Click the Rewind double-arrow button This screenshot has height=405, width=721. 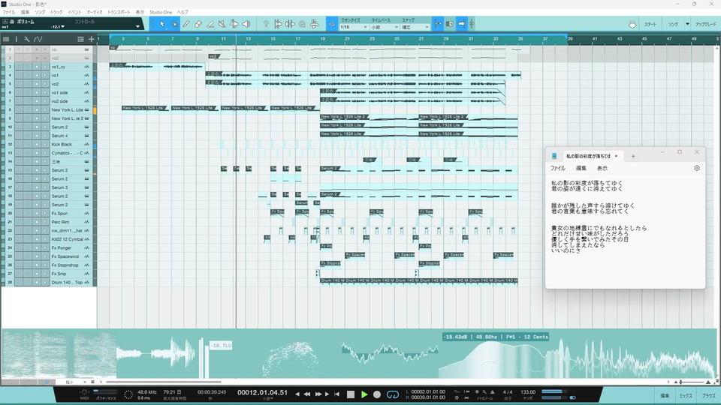[x=306, y=394]
